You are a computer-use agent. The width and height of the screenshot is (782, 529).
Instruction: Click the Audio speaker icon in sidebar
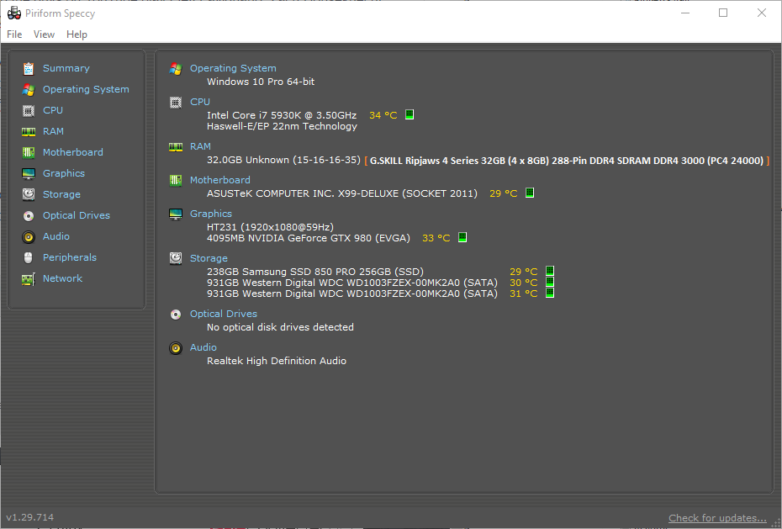29,237
